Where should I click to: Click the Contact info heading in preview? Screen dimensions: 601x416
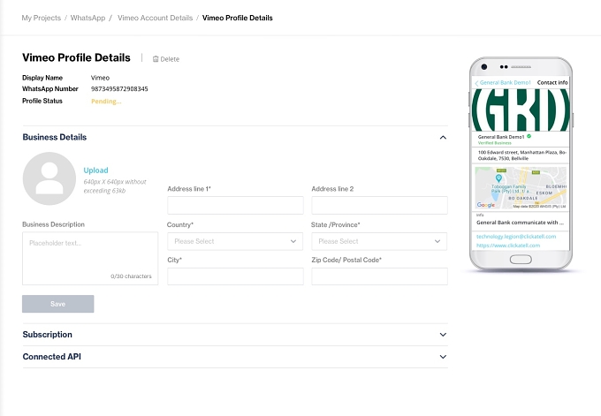coord(552,82)
